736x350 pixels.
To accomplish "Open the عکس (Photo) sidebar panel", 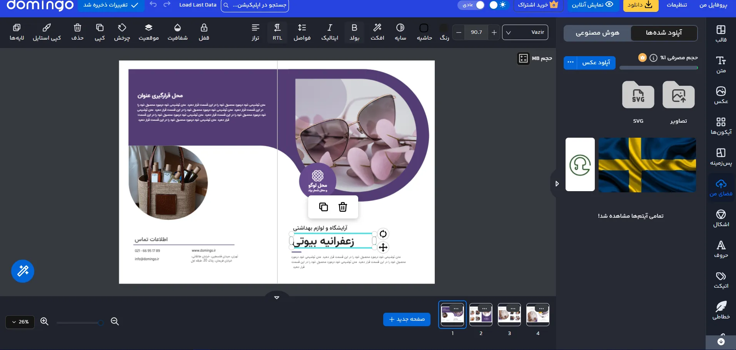I will point(721,95).
